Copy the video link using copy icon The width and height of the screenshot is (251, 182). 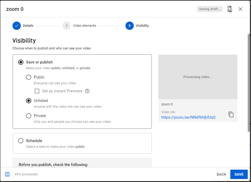(x=231, y=114)
